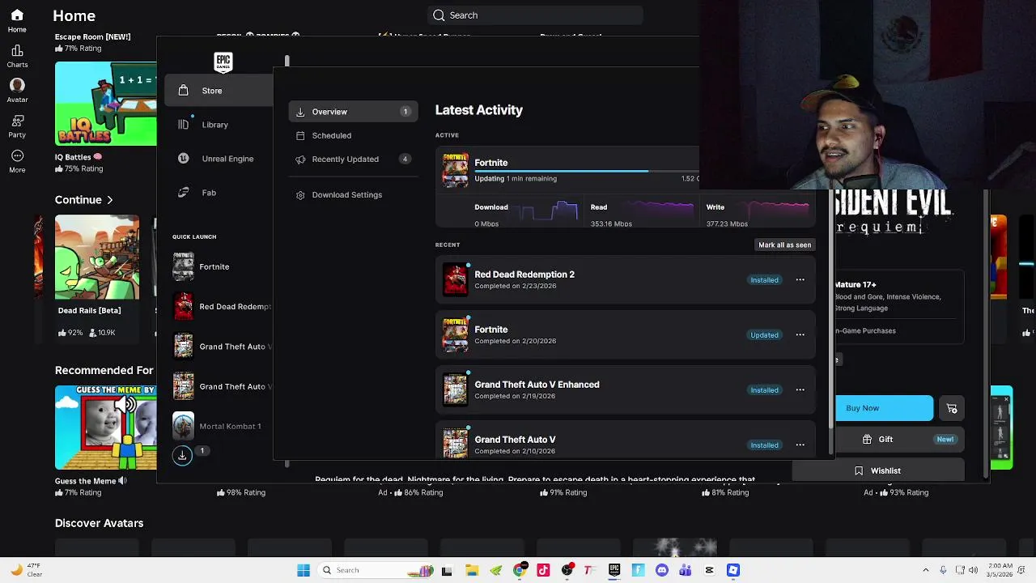1036x583 pixels.
Task: Click the Windows Start button
Action: 304,570
